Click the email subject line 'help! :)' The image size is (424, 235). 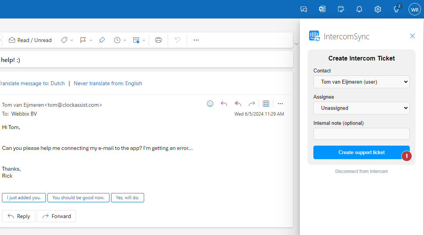(10, 60)
